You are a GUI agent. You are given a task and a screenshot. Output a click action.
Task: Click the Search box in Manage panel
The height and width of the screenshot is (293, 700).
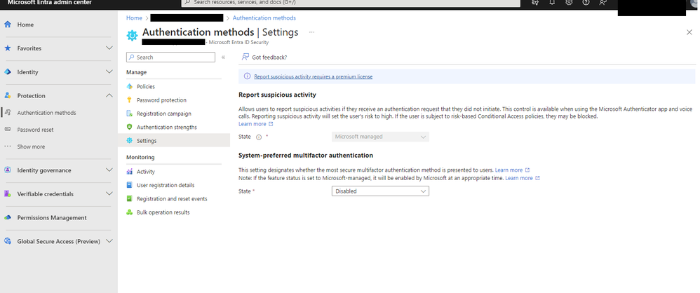coord(170,57)
